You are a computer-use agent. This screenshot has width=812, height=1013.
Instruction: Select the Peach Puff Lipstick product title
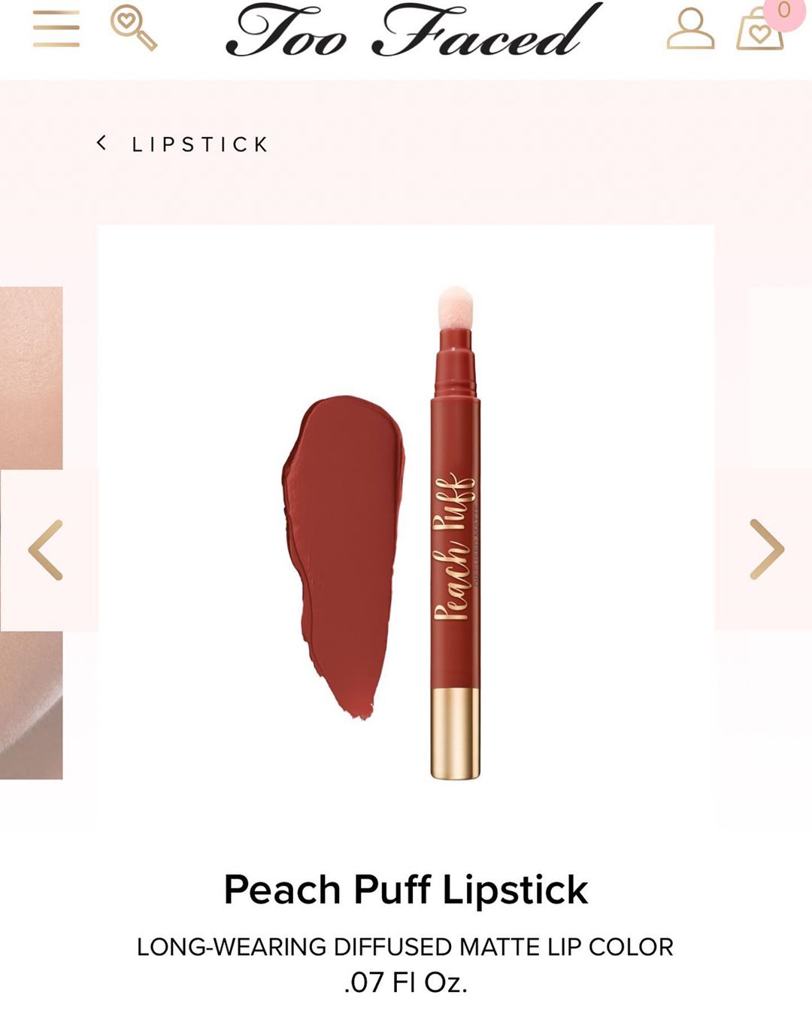[406, 890]
